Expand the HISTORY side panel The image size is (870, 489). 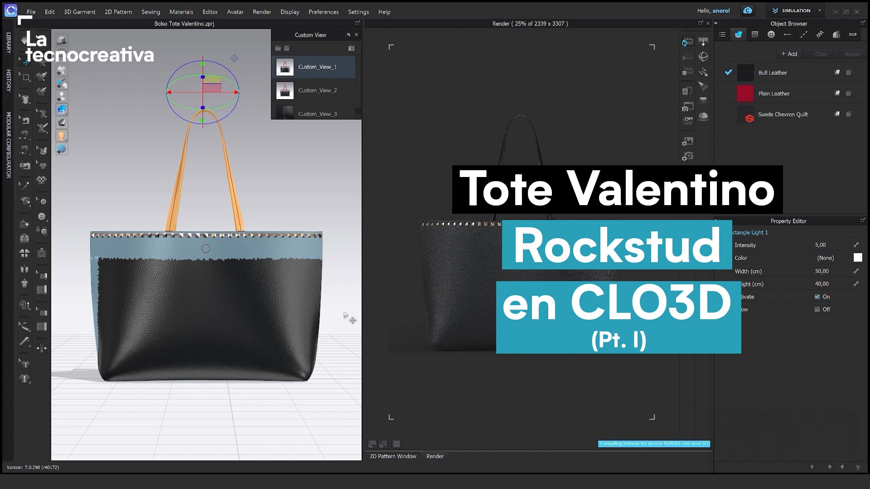pyautogui.click(x=8, y=81)
